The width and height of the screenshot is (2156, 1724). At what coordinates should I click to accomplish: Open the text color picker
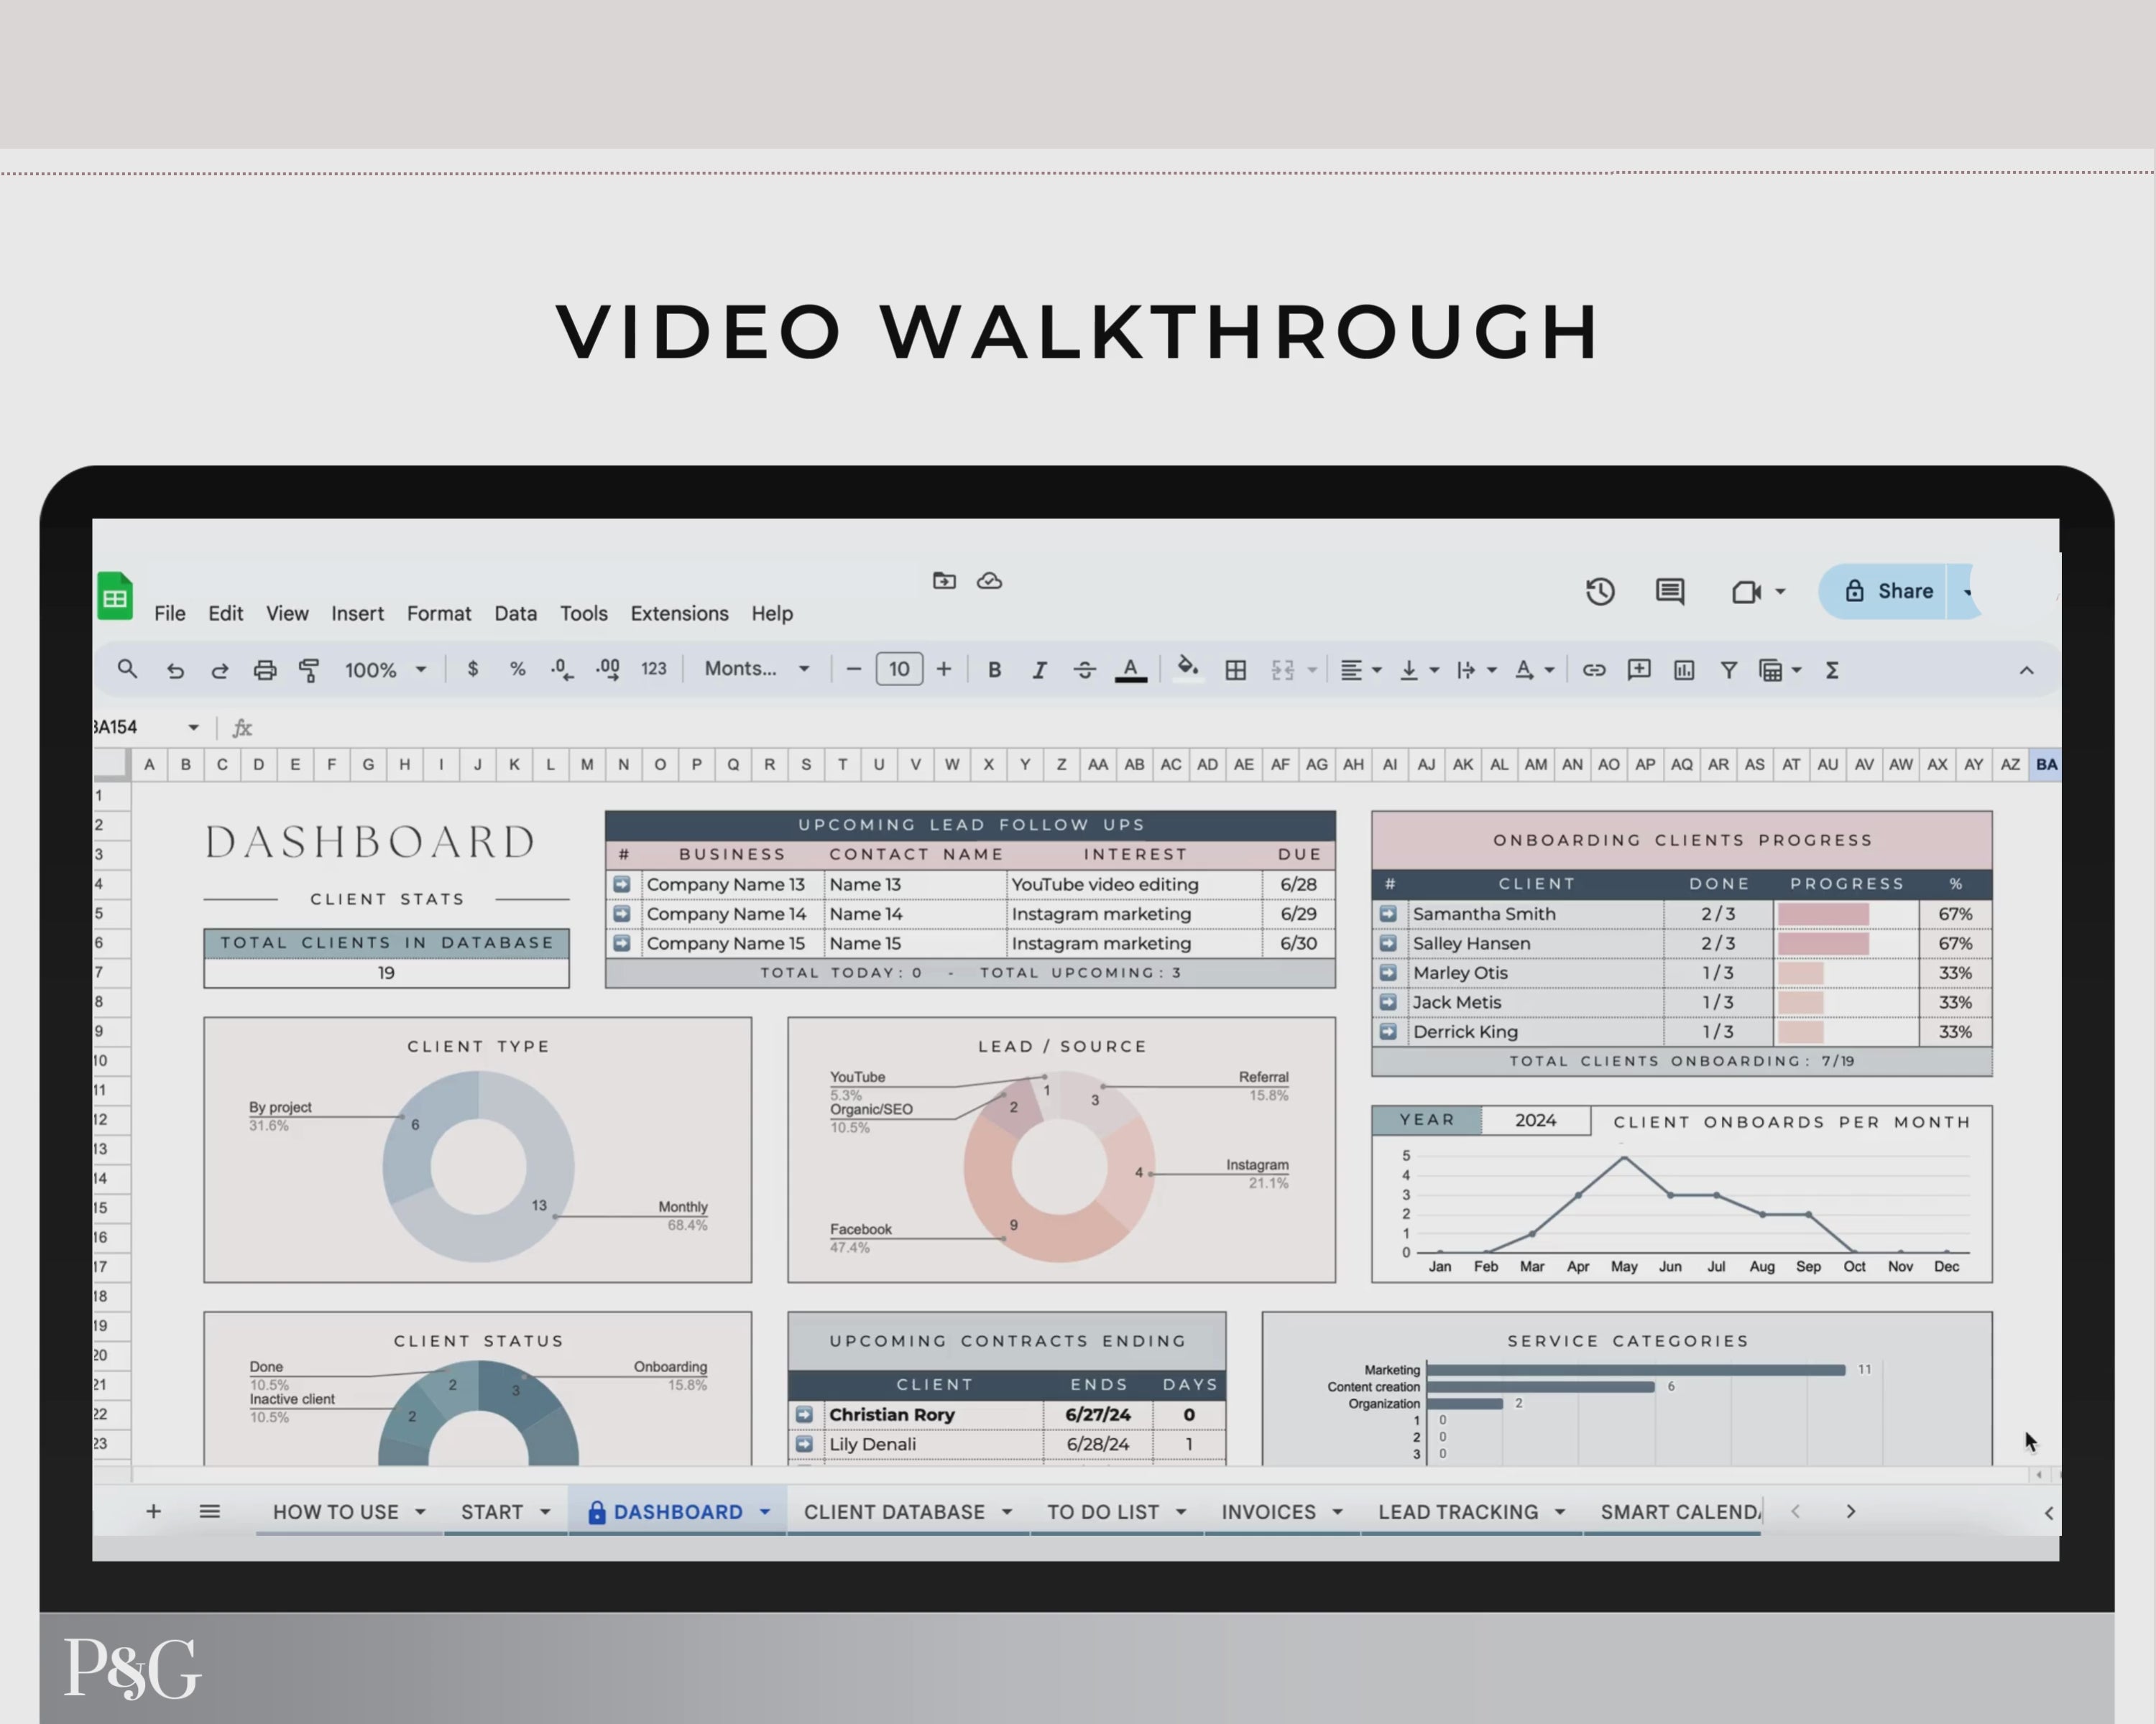coord(1131,669)
